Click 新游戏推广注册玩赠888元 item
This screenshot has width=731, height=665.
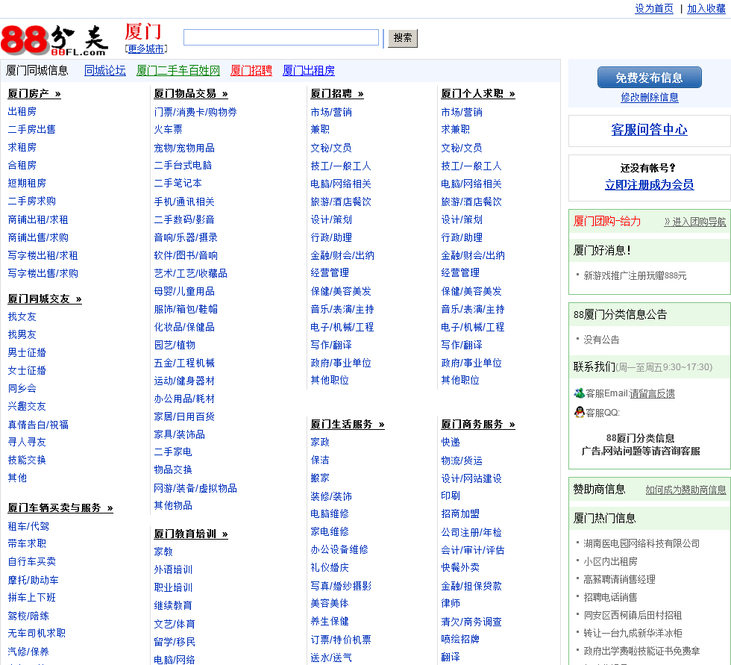tap(635, 276)
